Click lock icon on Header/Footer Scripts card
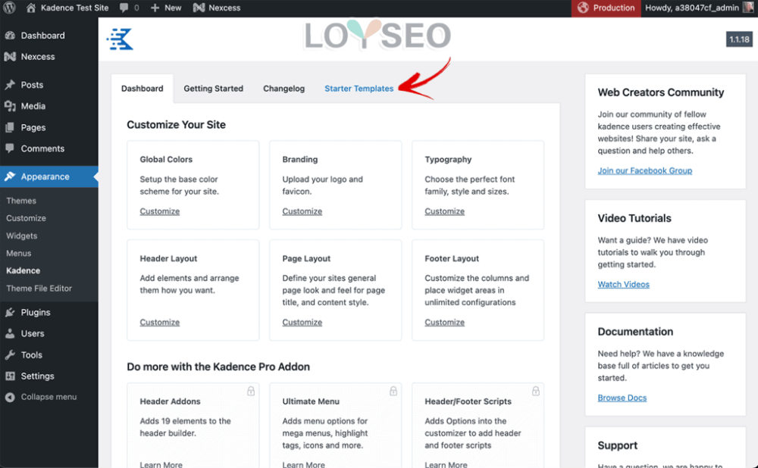Image resolution: width=758 pixels, height=468 pixels. click(536, 391)
